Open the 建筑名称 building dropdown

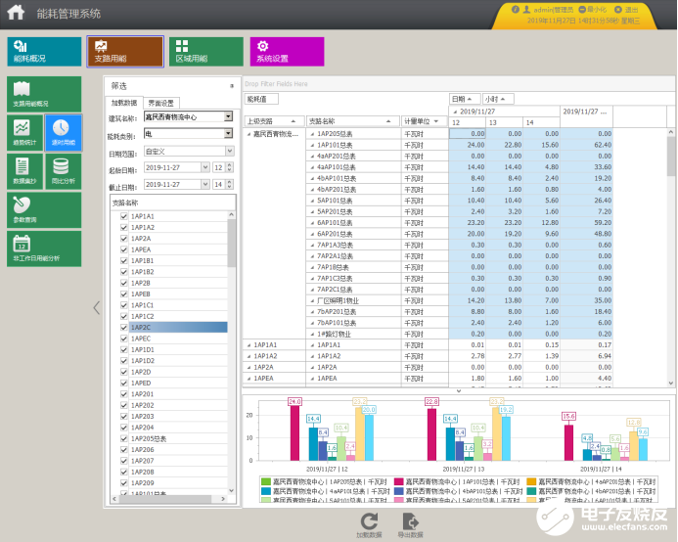point(229,117)
